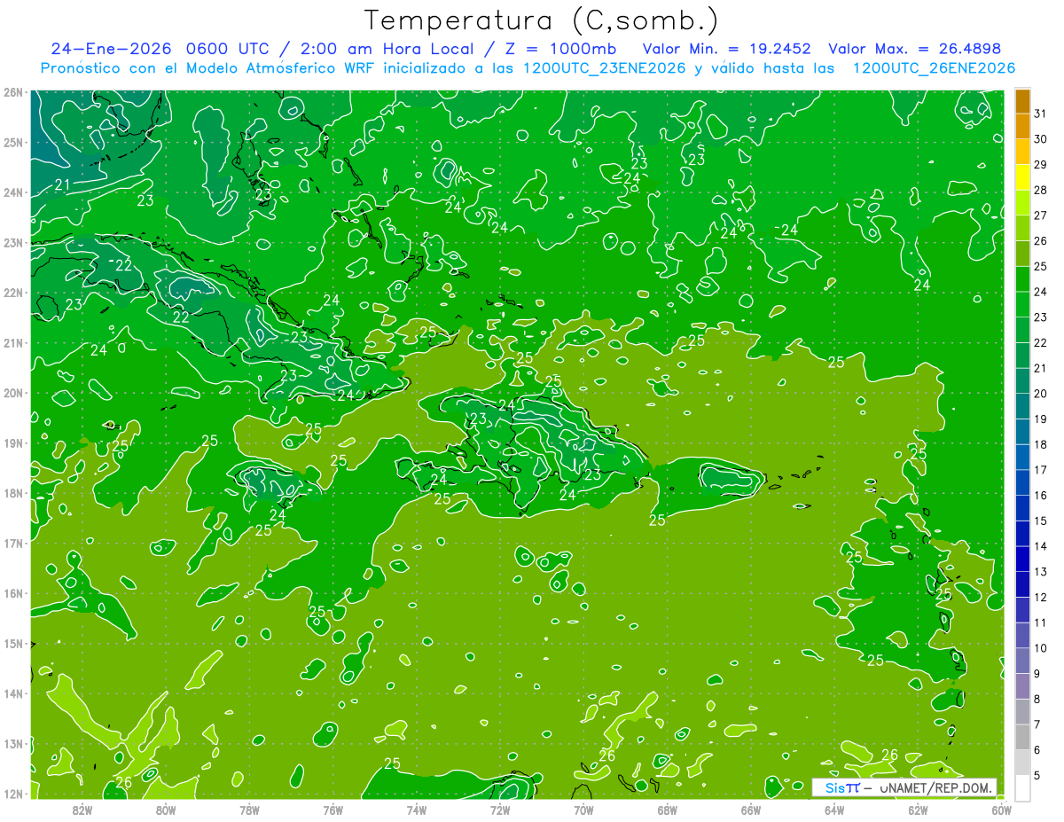1064x822 pixels.
Task: Click the 22N latitude axis label
Action: pos(12,293)
